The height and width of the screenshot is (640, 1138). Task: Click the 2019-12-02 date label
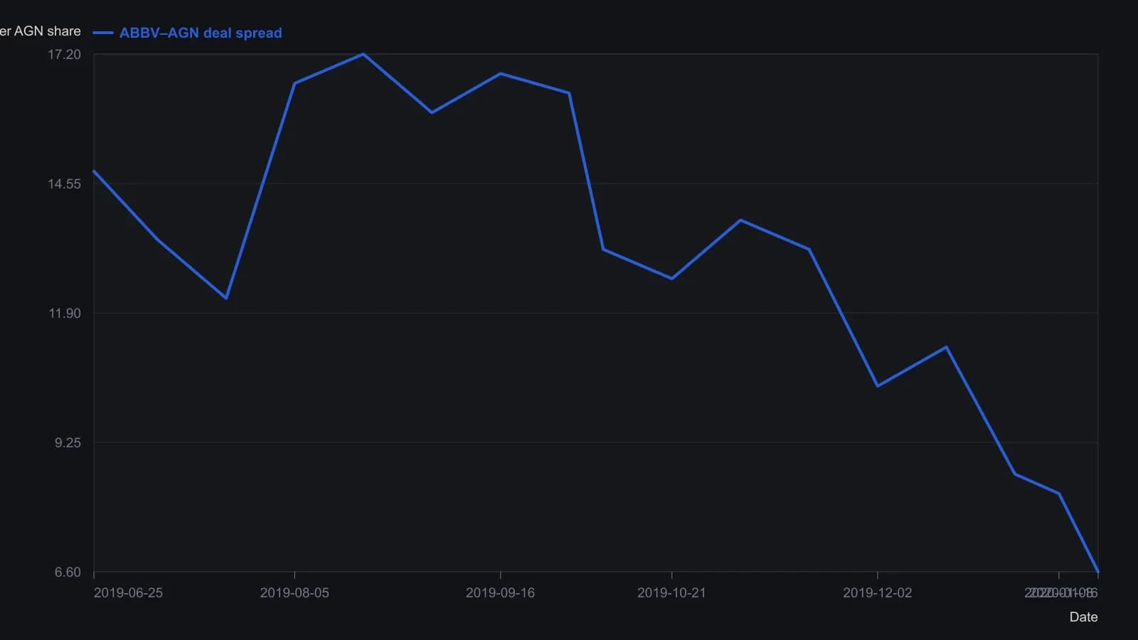click(x=877, y=592)
